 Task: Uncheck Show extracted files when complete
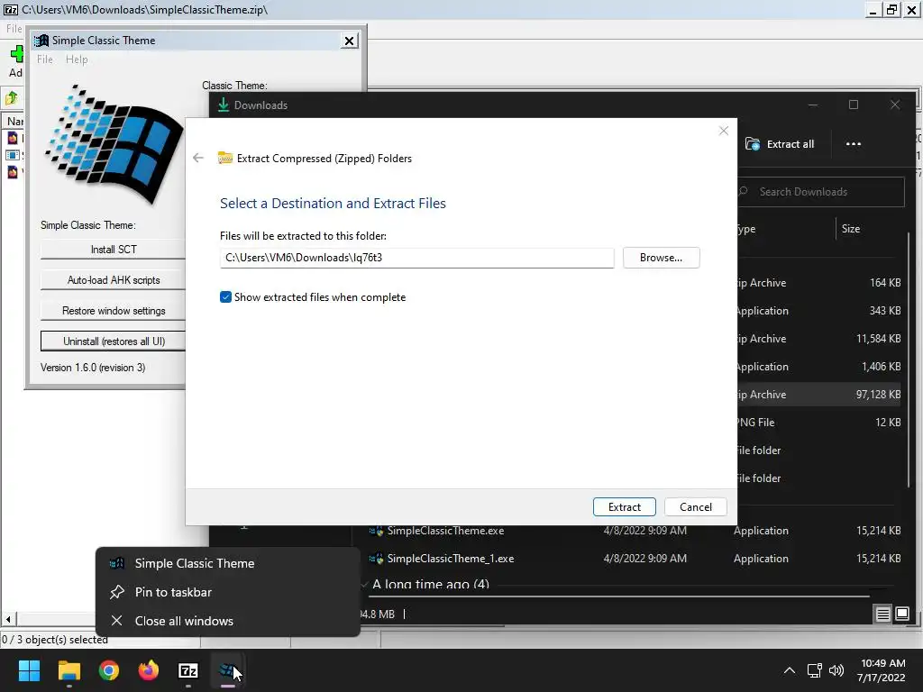225,297
